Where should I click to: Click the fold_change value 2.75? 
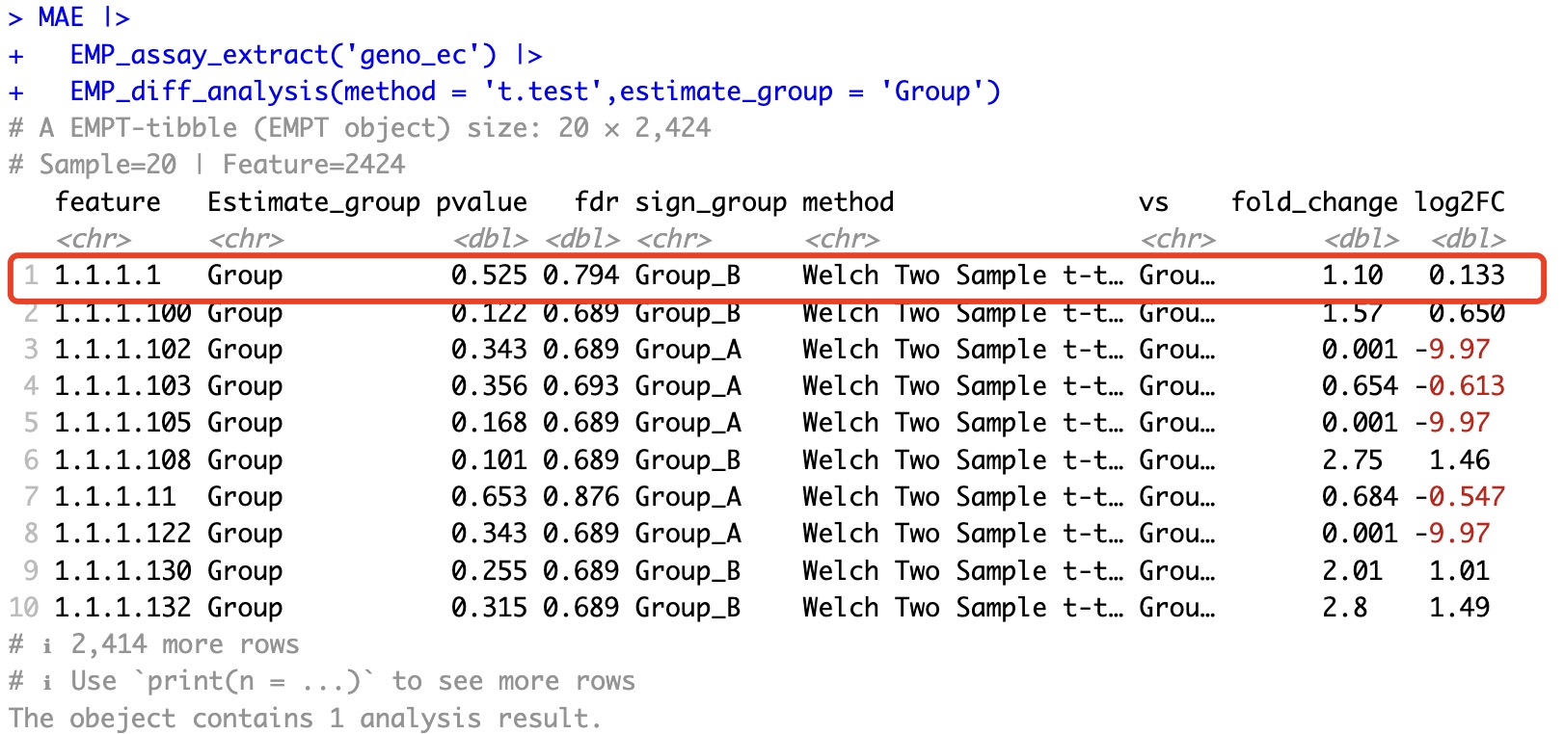[1352, 460]
